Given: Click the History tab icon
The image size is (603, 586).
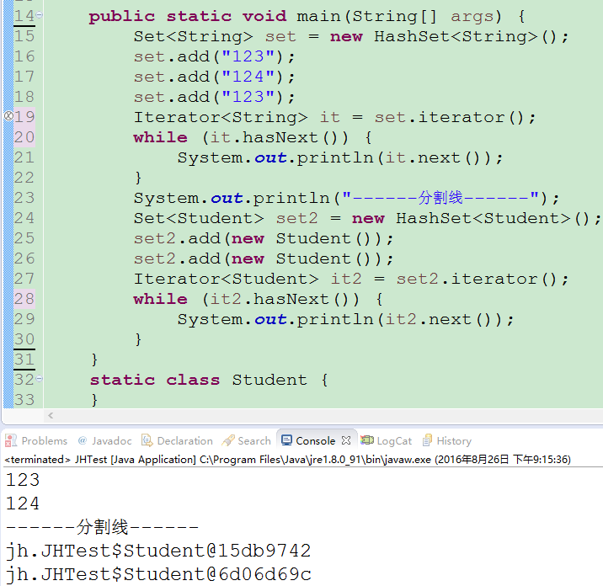Looking at the screenshot, I should click(x=427, y=440).
